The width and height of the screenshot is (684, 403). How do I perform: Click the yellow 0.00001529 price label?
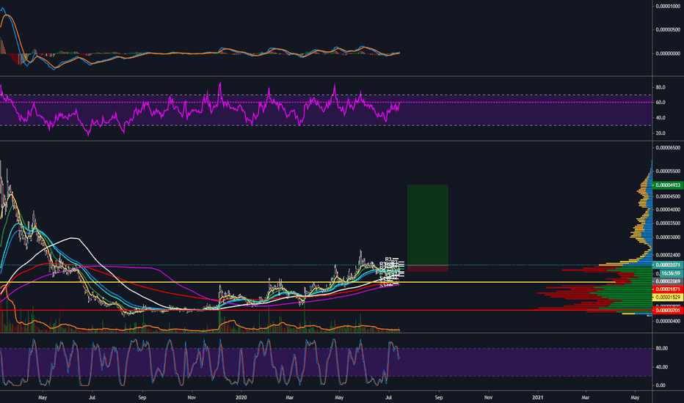coord(668,297)
